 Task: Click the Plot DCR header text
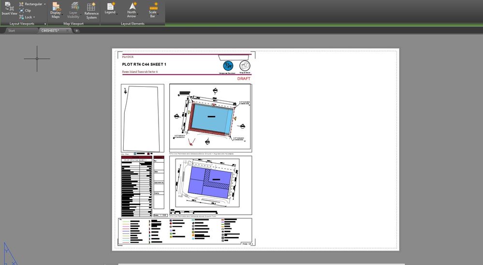[x=128, y=57]
